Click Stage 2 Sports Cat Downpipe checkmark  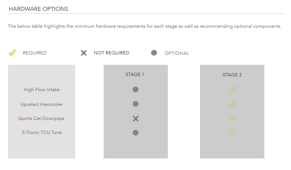click(x=233, y=118)
